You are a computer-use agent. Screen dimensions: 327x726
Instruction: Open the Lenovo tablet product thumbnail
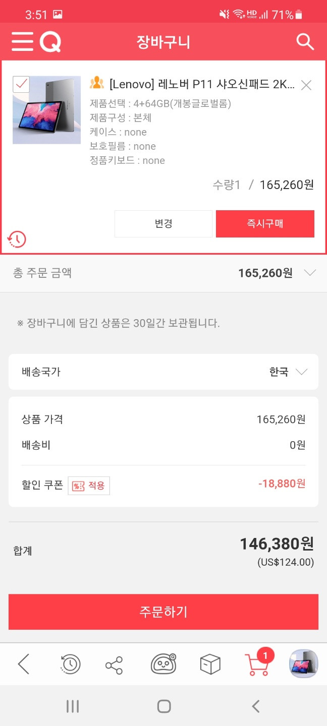(x=46, y=110)
